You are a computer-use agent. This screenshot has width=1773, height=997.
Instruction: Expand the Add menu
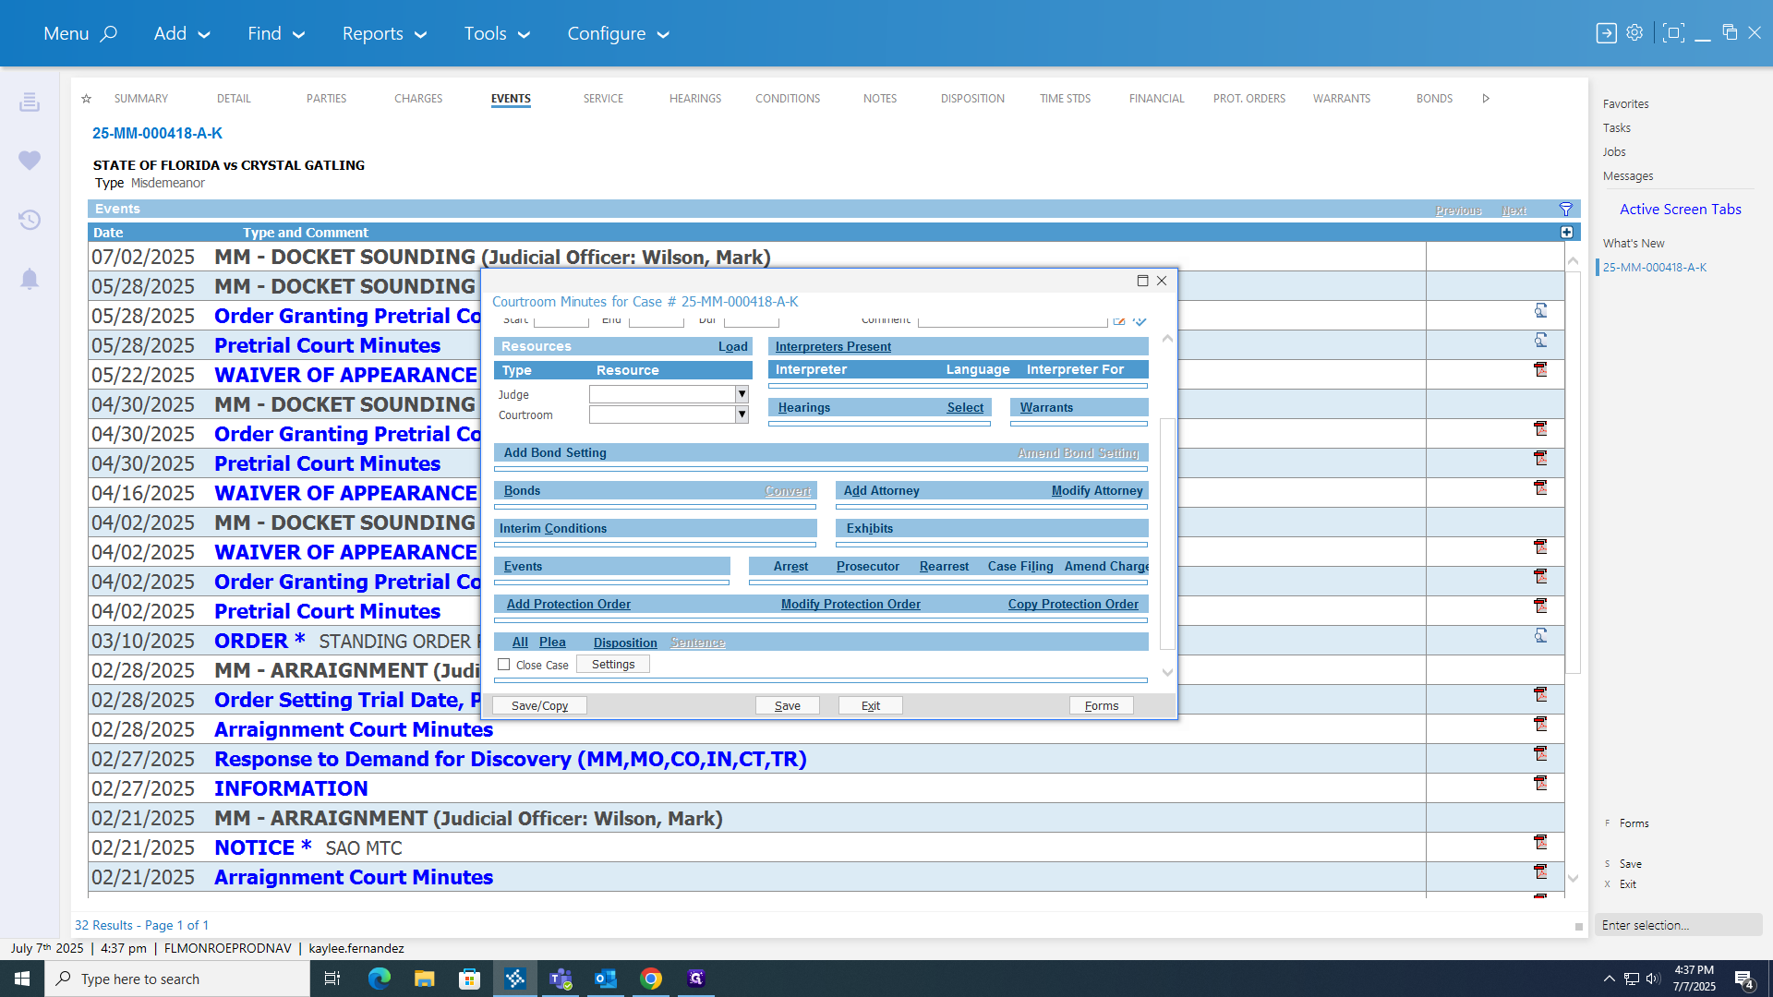click(x=182, y=33)
